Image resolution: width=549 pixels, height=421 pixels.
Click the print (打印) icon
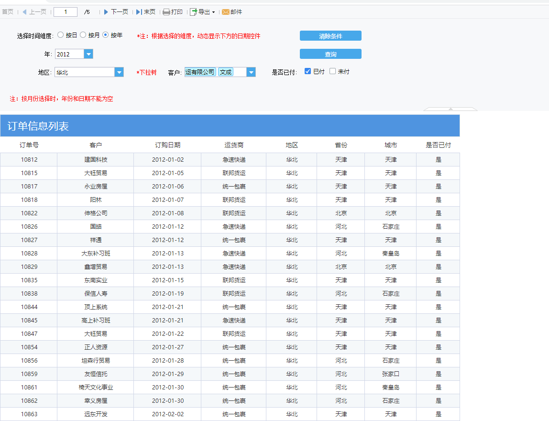[x=166, y=12]
